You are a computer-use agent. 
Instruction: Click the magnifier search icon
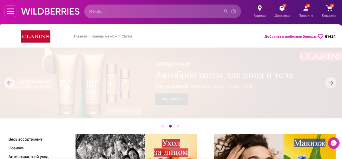coord(226,11)
